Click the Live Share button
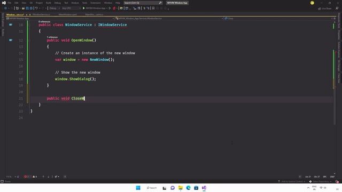 click(324, 9)
